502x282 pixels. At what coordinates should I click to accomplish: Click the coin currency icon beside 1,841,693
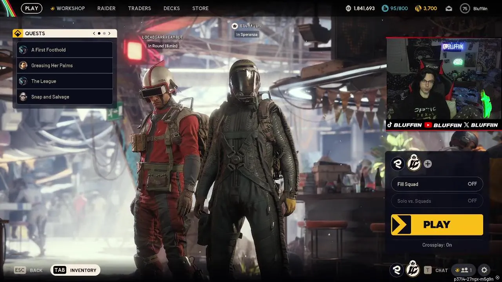point(348,9)
